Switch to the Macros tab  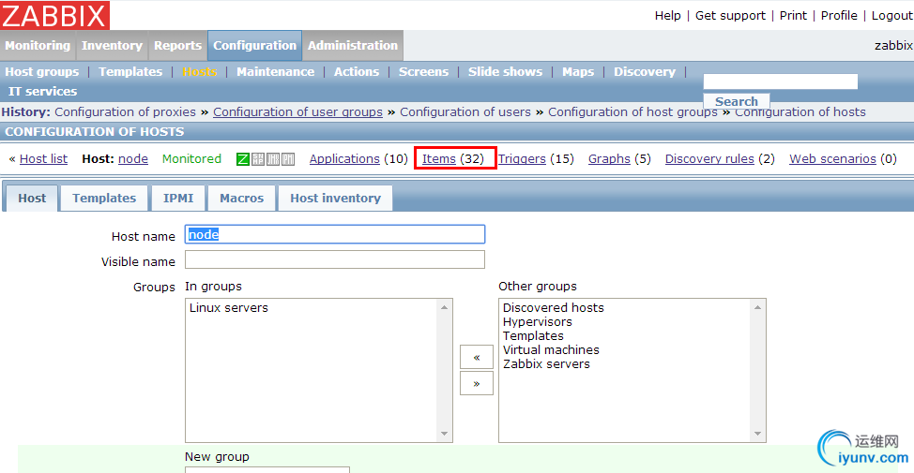coord(241,199)
